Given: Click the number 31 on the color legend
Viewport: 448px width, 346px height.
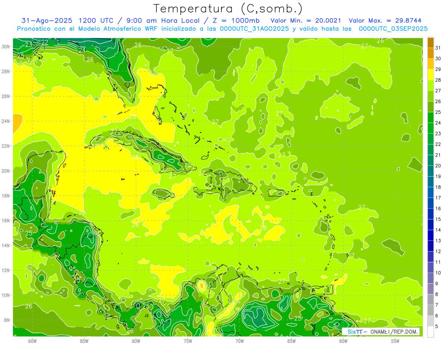Looking at the screenshot, I should coord(438,48).
